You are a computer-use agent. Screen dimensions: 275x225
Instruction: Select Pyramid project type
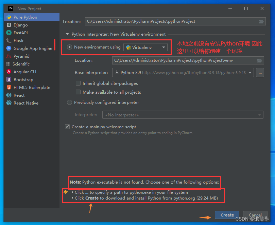(x=32, y=56)
